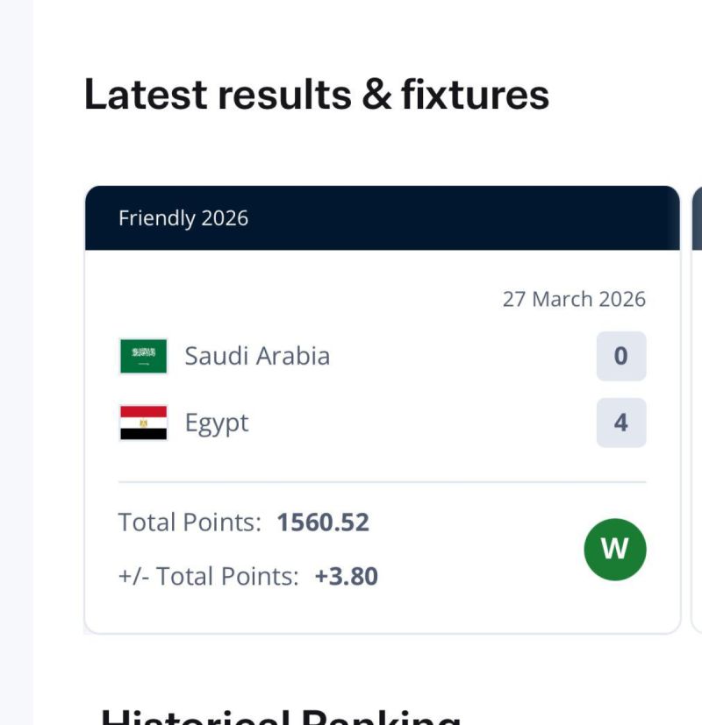Click the green W result badge
The width and height of the screenshot is (702, 725).
(x=613, y=548)
